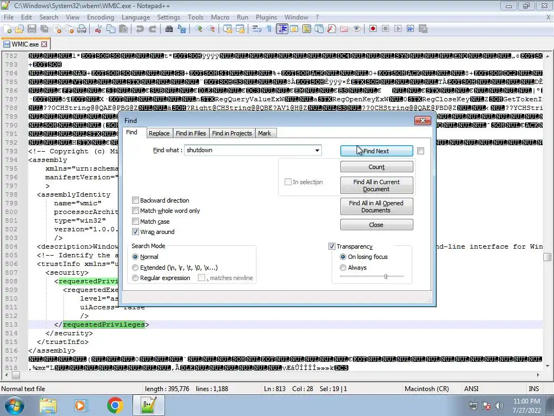Click the Close button in Find dialog
The image size is (554, 416).
(377, 225)
